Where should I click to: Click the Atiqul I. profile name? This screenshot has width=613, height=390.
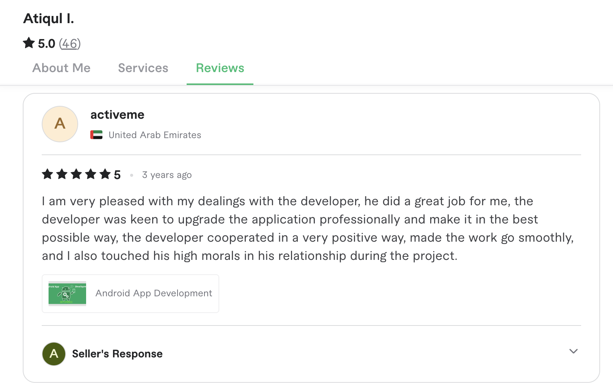(49, 18)
